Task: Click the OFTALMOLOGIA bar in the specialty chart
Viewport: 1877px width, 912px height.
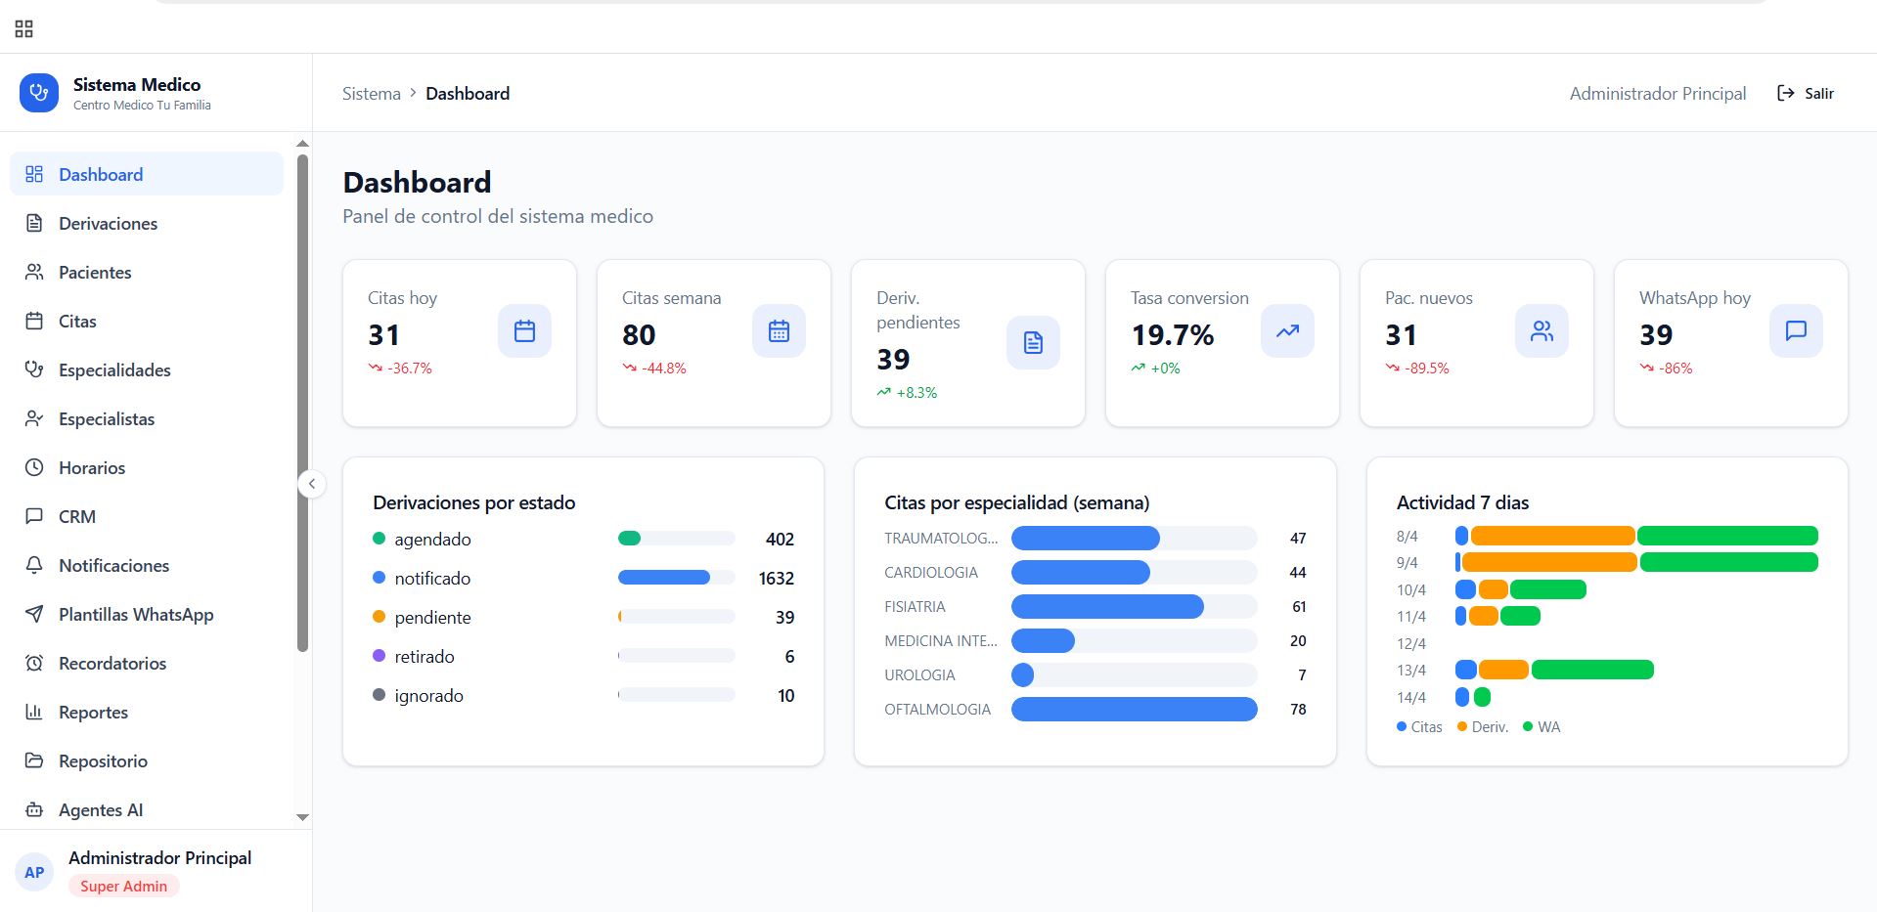Action: coord(1134,710)
